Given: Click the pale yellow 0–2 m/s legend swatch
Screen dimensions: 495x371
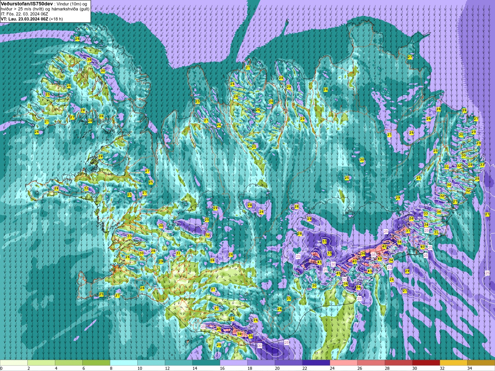Looking at the screenshot, I should (14, 363).
